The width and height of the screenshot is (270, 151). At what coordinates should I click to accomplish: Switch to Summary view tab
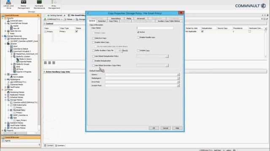point(60,146)
